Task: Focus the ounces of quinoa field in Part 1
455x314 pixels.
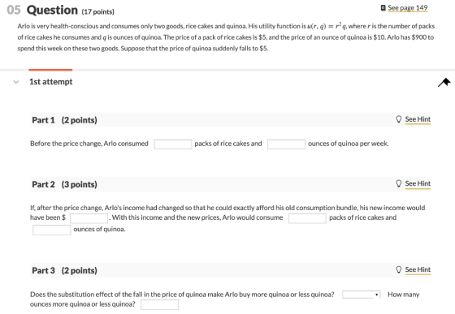Action: tap(286, 144)
